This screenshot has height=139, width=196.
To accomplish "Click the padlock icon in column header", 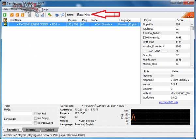I will click(5, 20).
